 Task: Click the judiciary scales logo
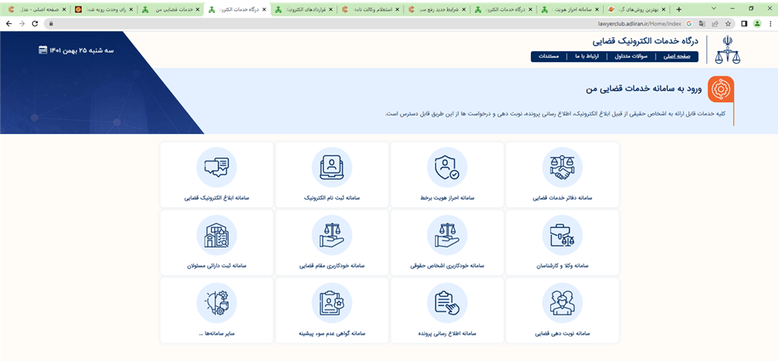coord(727,50)
